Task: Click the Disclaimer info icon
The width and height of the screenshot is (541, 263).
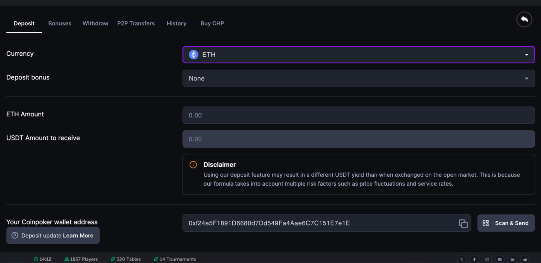Action: (x=193, y=165)
